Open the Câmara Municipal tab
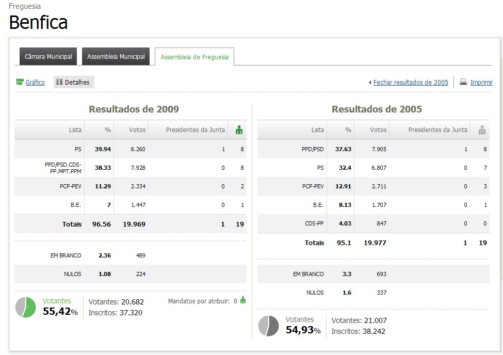Screen dimensions: 503x355 pyautogui.click(x=48, y=56)
